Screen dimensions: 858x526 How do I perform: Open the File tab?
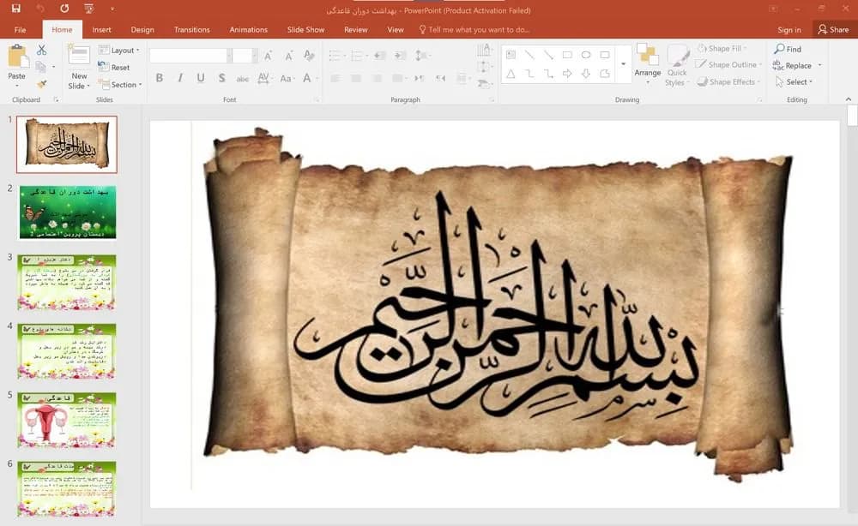(x=21, y=29)
